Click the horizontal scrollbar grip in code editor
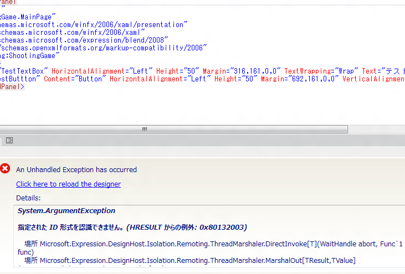 pos(145,129)
